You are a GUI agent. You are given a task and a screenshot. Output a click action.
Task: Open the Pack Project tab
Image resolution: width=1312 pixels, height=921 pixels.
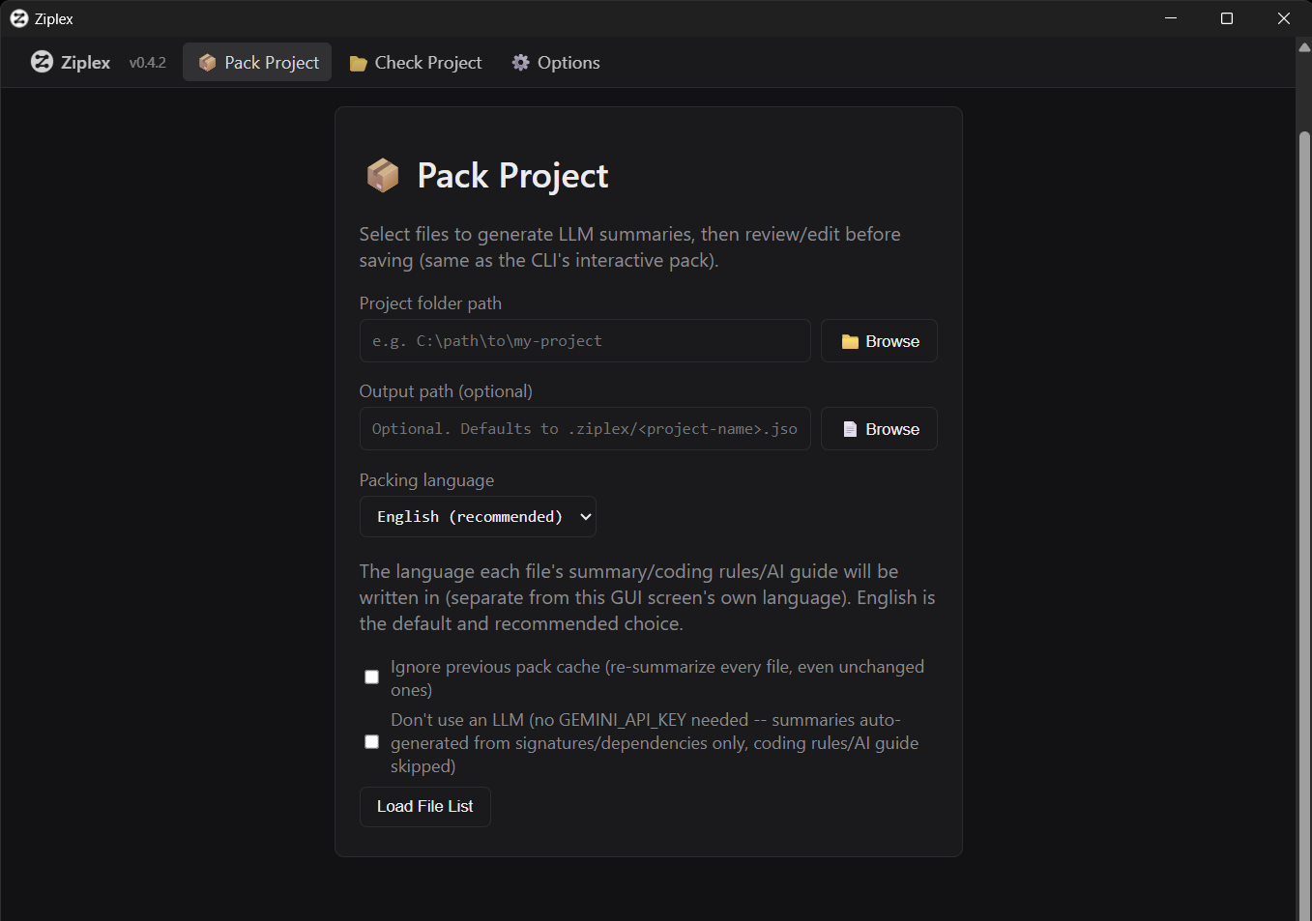(257, 62)
